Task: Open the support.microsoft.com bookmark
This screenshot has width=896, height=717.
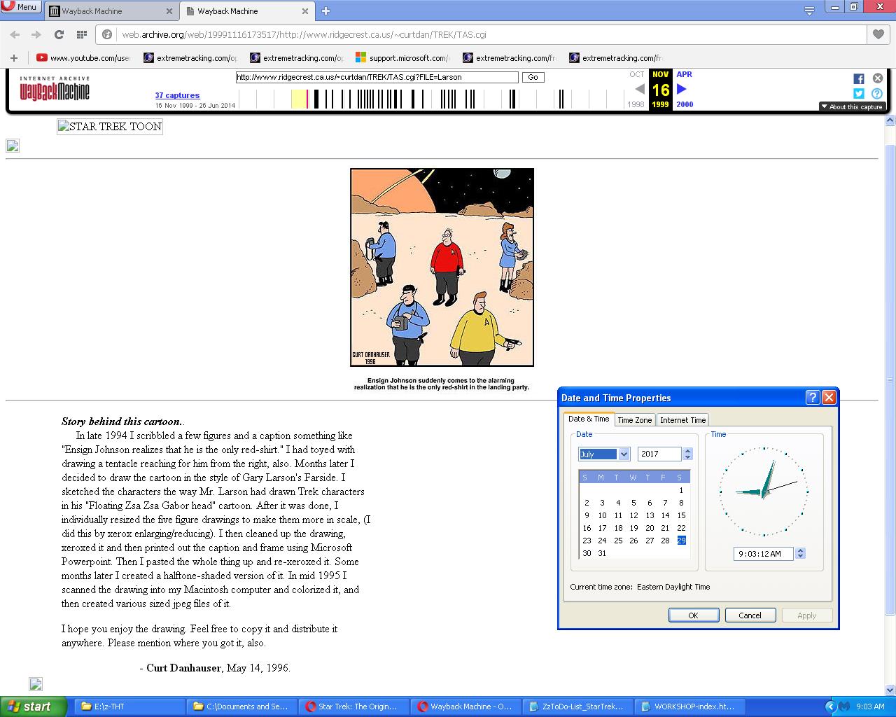Action: tap(402, 58)
